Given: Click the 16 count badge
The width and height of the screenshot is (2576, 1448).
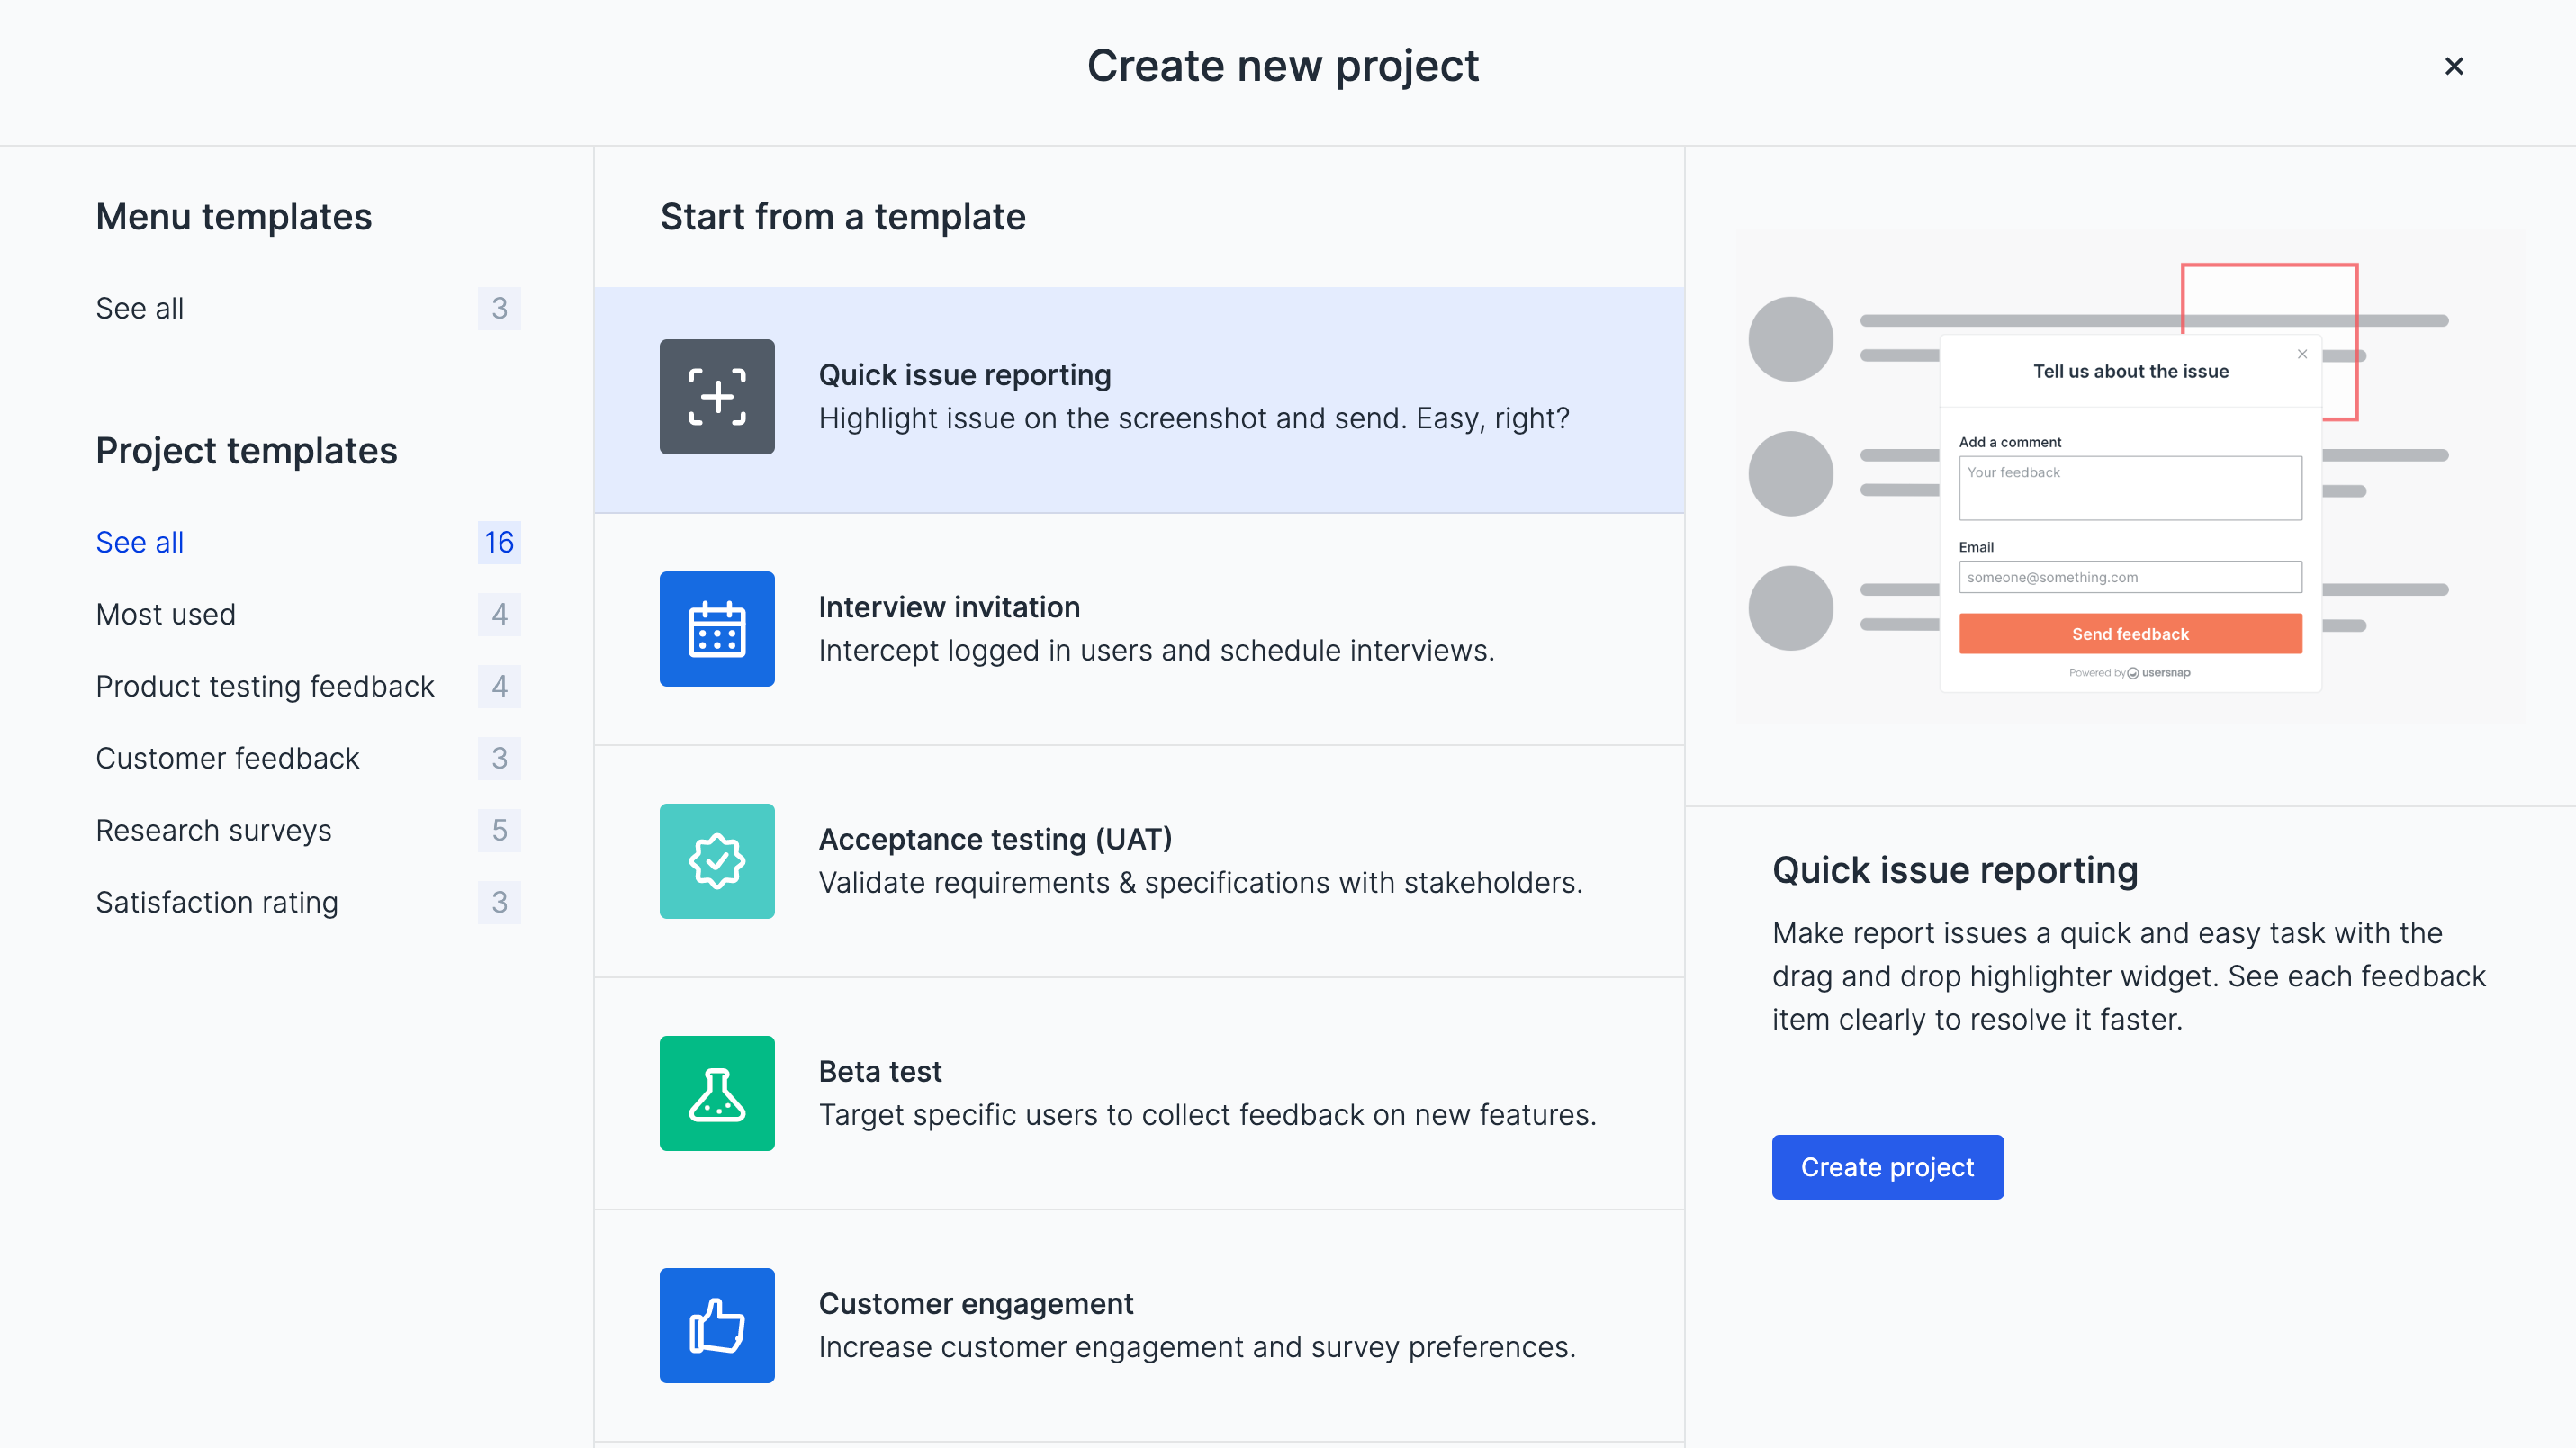Looking at the screenshot, I should point(499,542).
